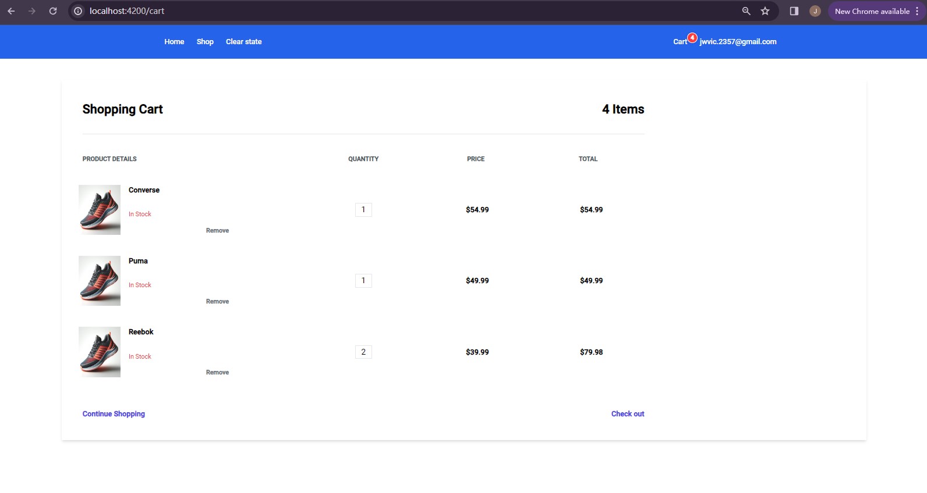The width and height of the screenshot is (927, 493).
Task: Click the PRICE column header
Action: [x=476, y=159]
